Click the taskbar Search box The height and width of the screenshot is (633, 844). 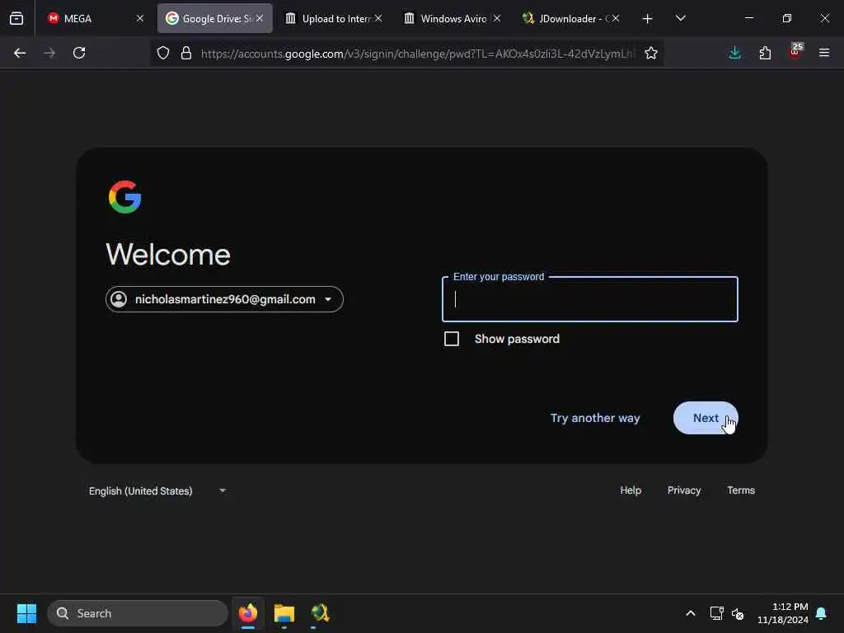[x=138, y=613]
